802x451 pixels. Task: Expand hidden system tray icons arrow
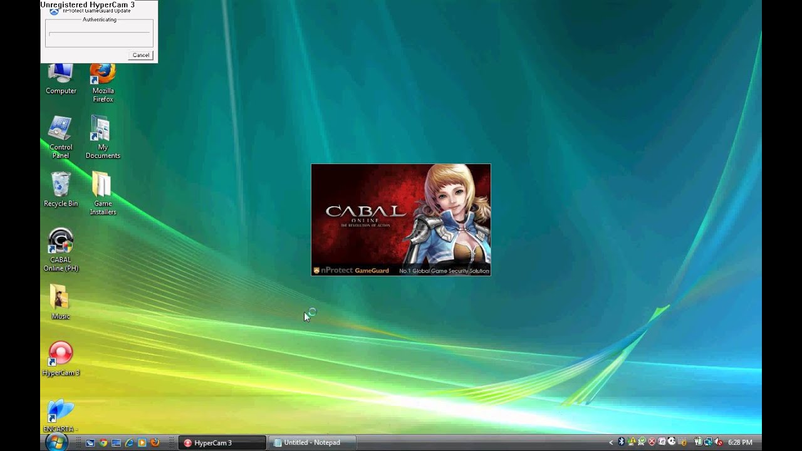611,442
